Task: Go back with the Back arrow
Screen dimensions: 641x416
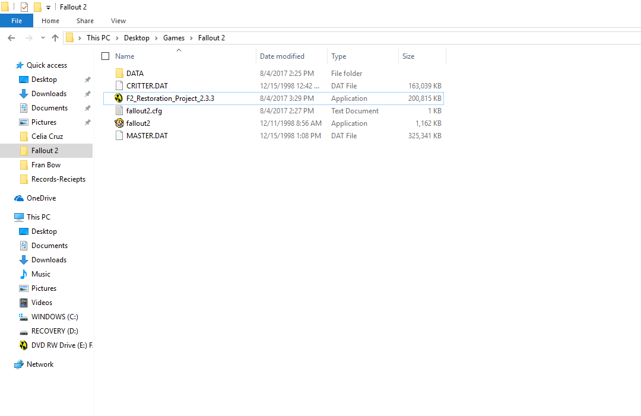Action: pyautogui.click(x=11, y=38)
